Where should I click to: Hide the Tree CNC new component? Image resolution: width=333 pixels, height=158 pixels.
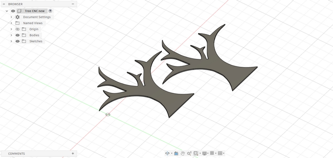13,11
